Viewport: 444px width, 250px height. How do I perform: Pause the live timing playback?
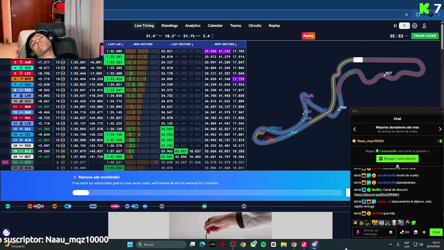pyautogui.click(x=395, y=26)
